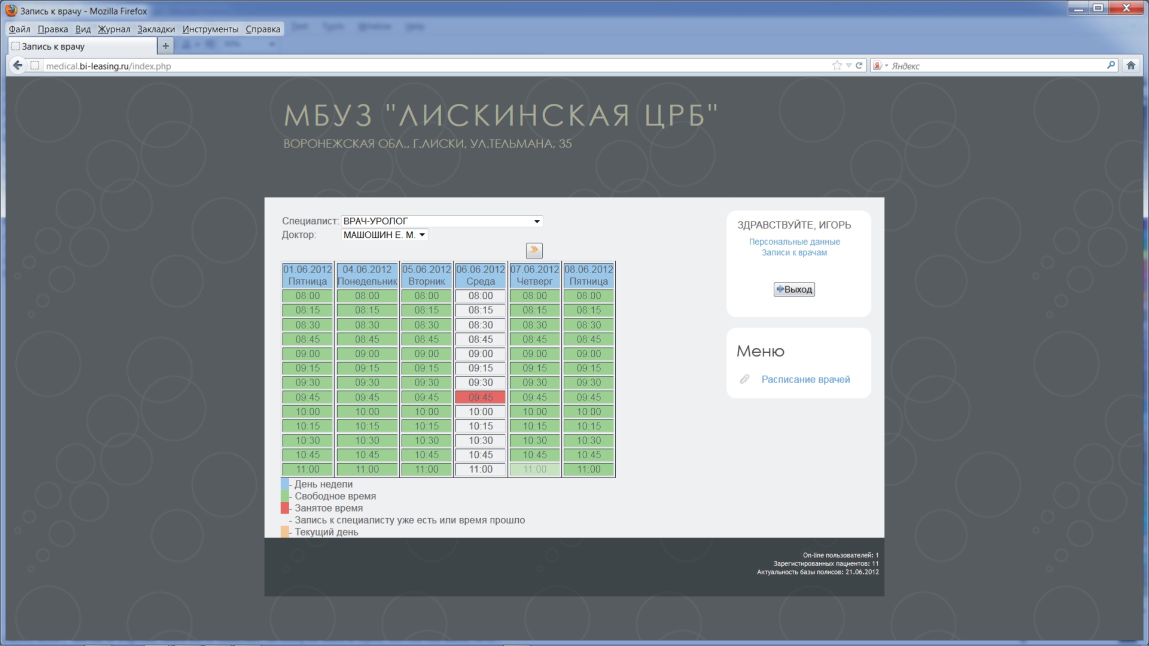Book the 08:00 slot on Friday 01.06.2012
1149x646 pixels.
pyautogui.click(x=307, y=295)
